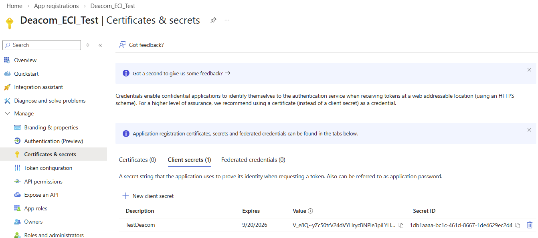538x238 pixels.
Task: Expand or collapse all menu groups
Action: [x=88, y=45]
